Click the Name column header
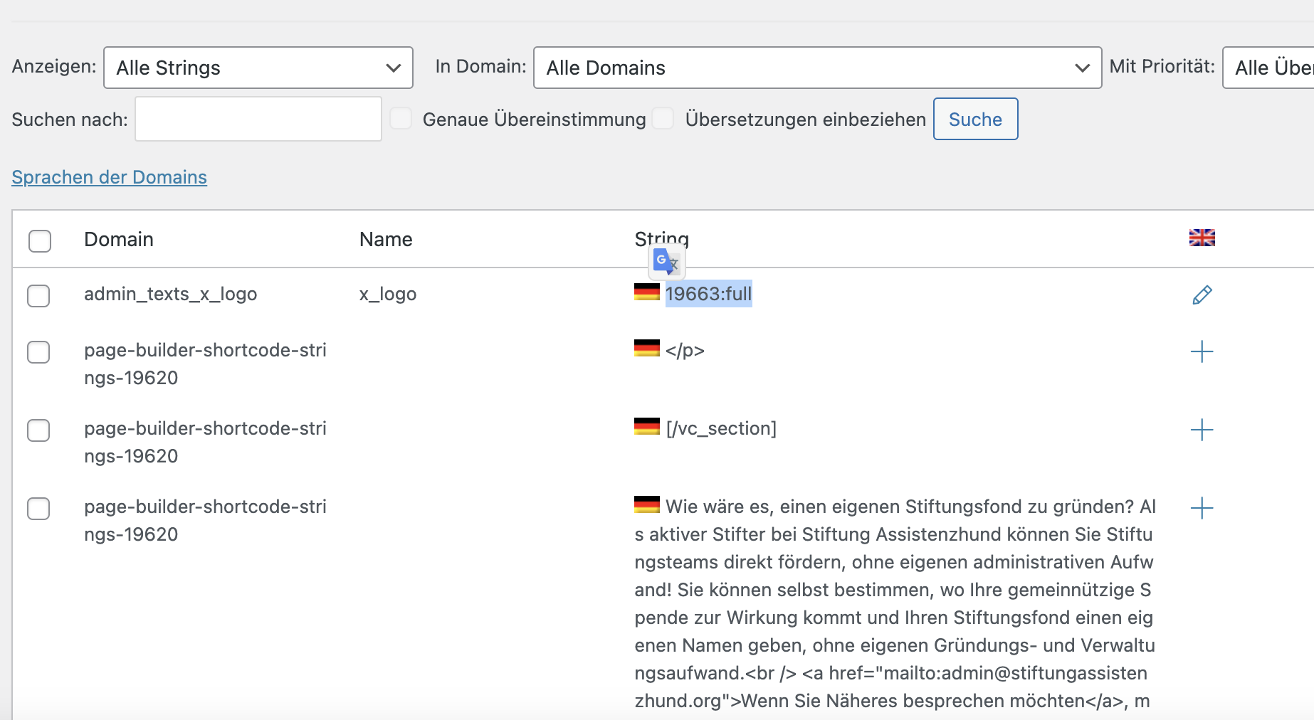This screenshot has width=1314, height=720. 386,240
